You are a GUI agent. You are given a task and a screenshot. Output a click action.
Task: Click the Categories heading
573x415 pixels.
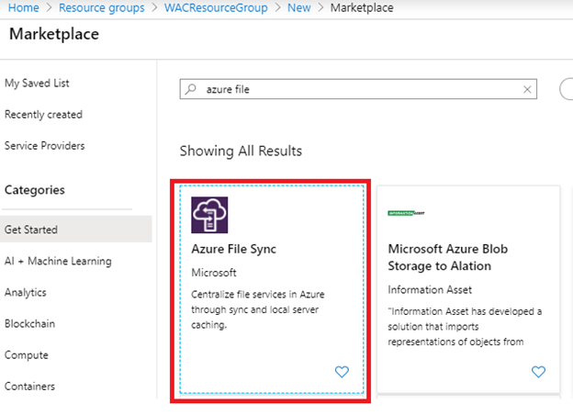click(35, 190)
